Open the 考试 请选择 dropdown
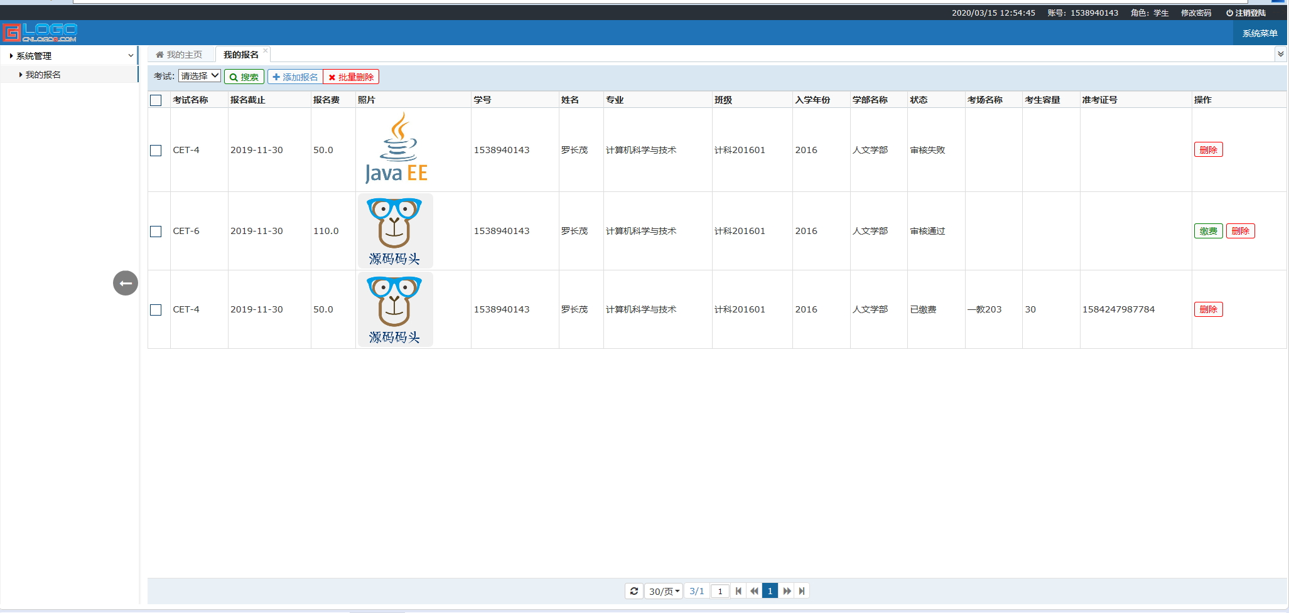The image size is (1289, 613). (199, 75)
